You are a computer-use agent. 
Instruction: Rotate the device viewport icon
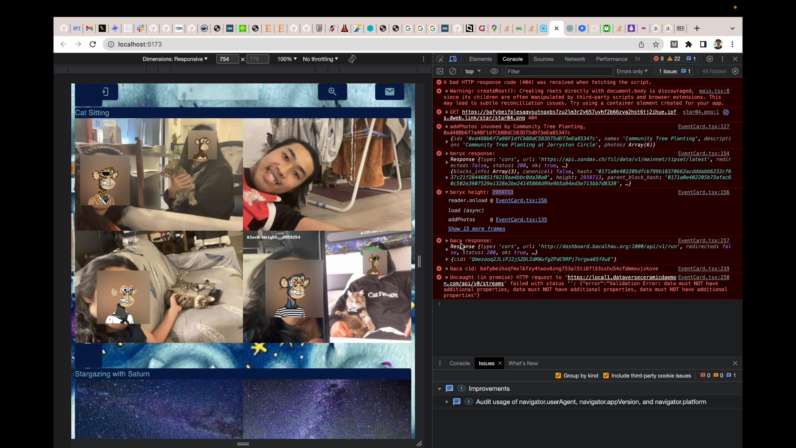pos(352,59)
